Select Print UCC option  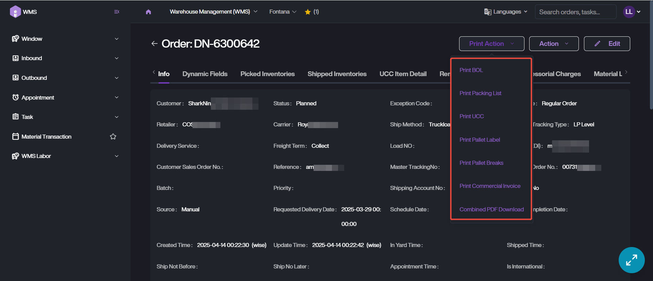471,116
